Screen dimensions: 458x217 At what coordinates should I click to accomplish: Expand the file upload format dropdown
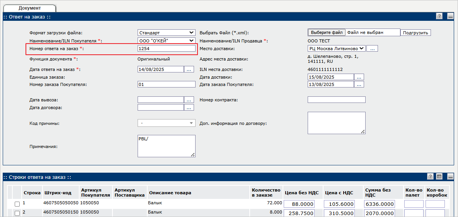tap(167, 33)
